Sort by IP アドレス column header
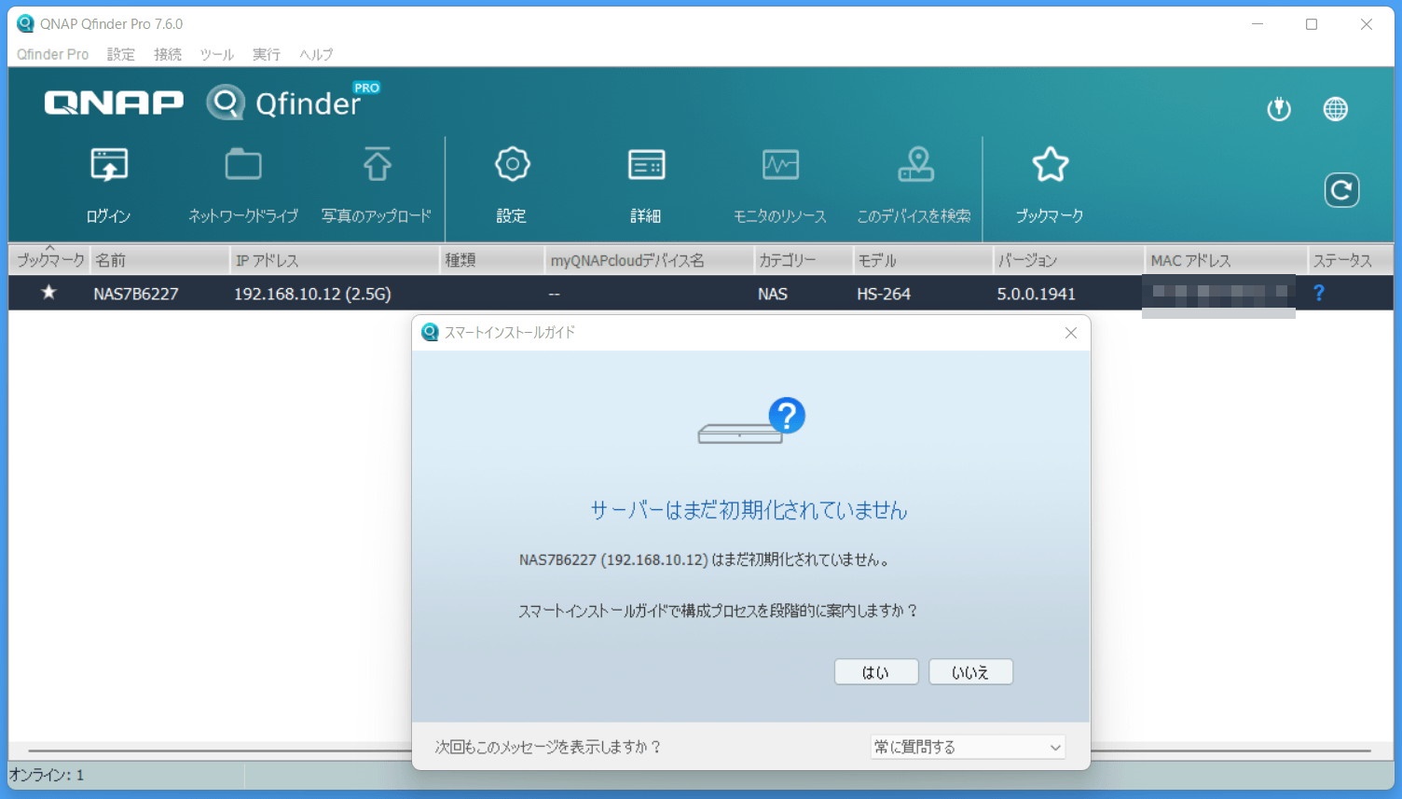 point(334,260)
